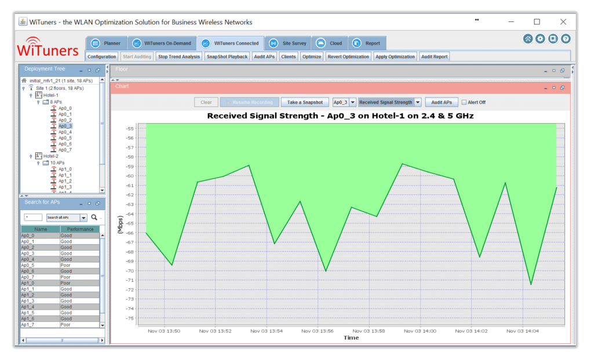Open SnapShot Playback
The width and height of the screenshot is (591, 360).
click(x=227, y=57)
